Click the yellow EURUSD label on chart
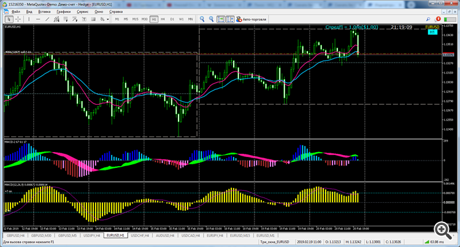The height and width of the screenshot is (247, 460). 432,27
